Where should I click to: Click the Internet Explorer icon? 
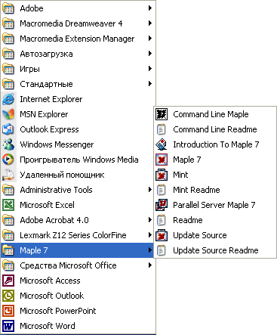(x=8, y=99)
